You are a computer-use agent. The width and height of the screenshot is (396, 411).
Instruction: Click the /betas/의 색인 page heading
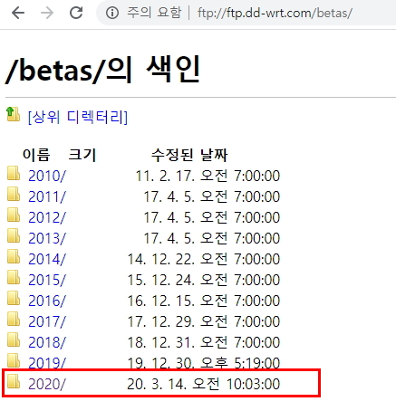point(102,70)
